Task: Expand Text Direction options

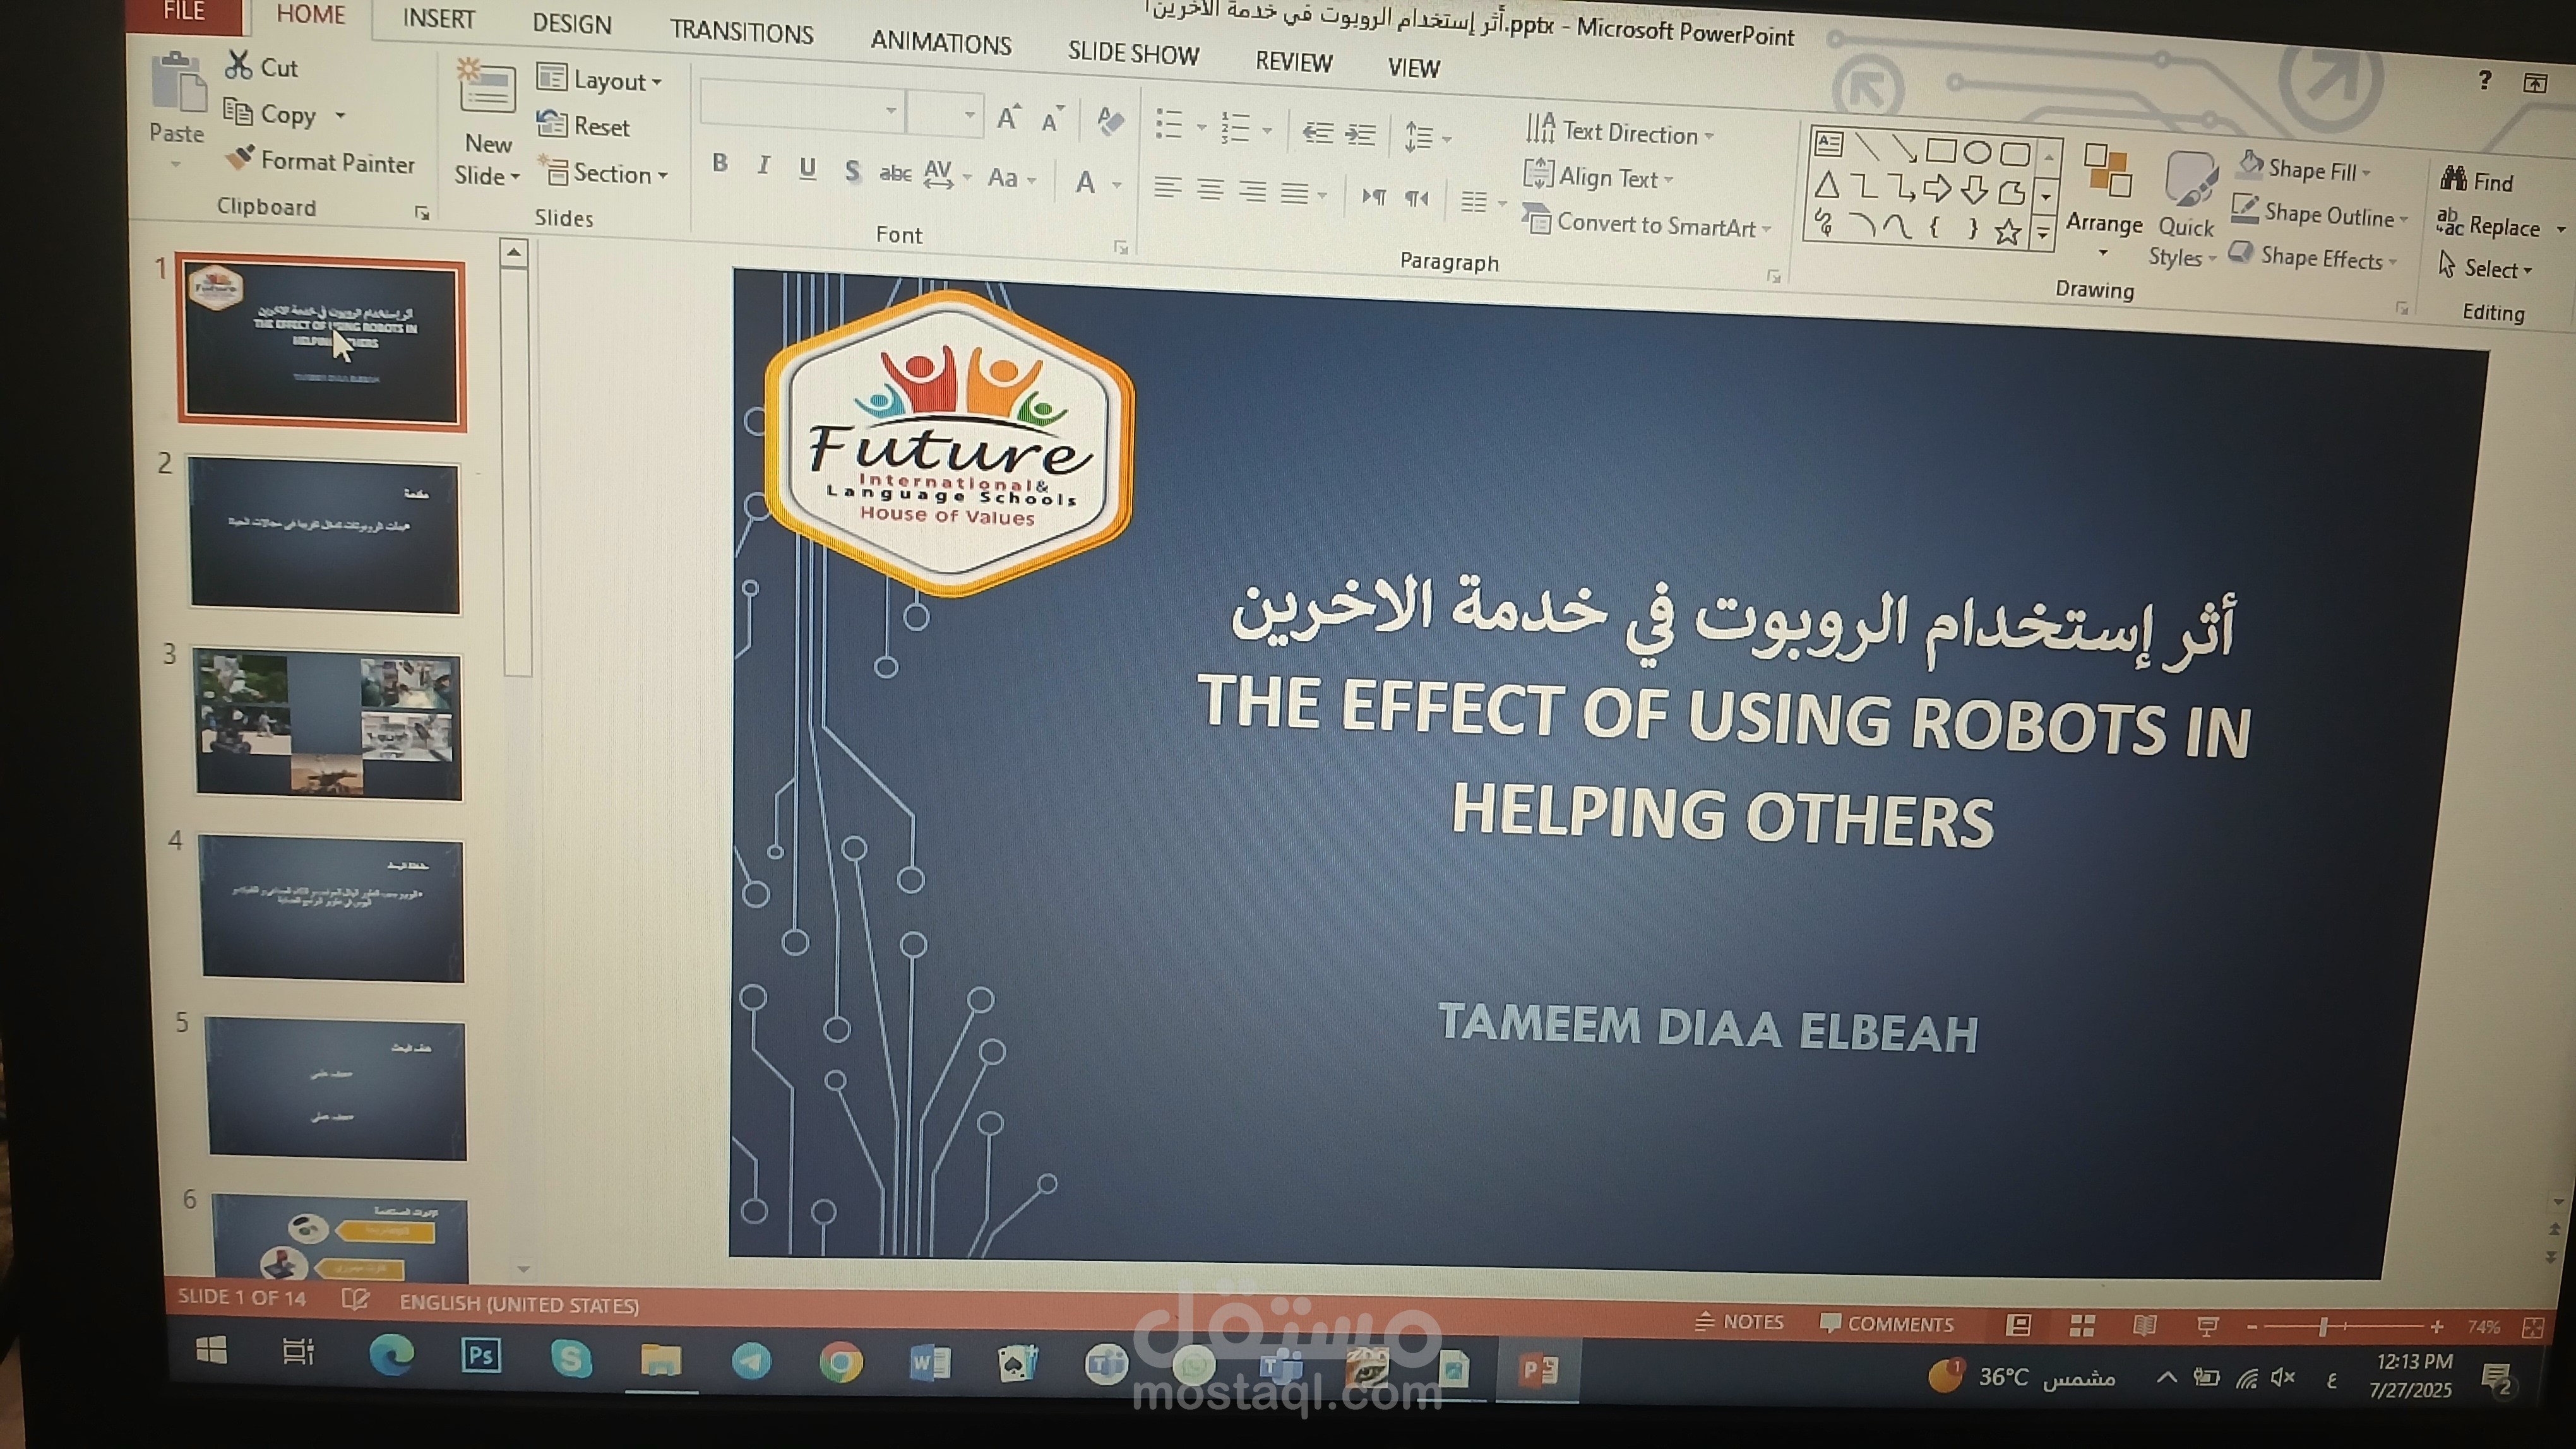Action: 1620,131
